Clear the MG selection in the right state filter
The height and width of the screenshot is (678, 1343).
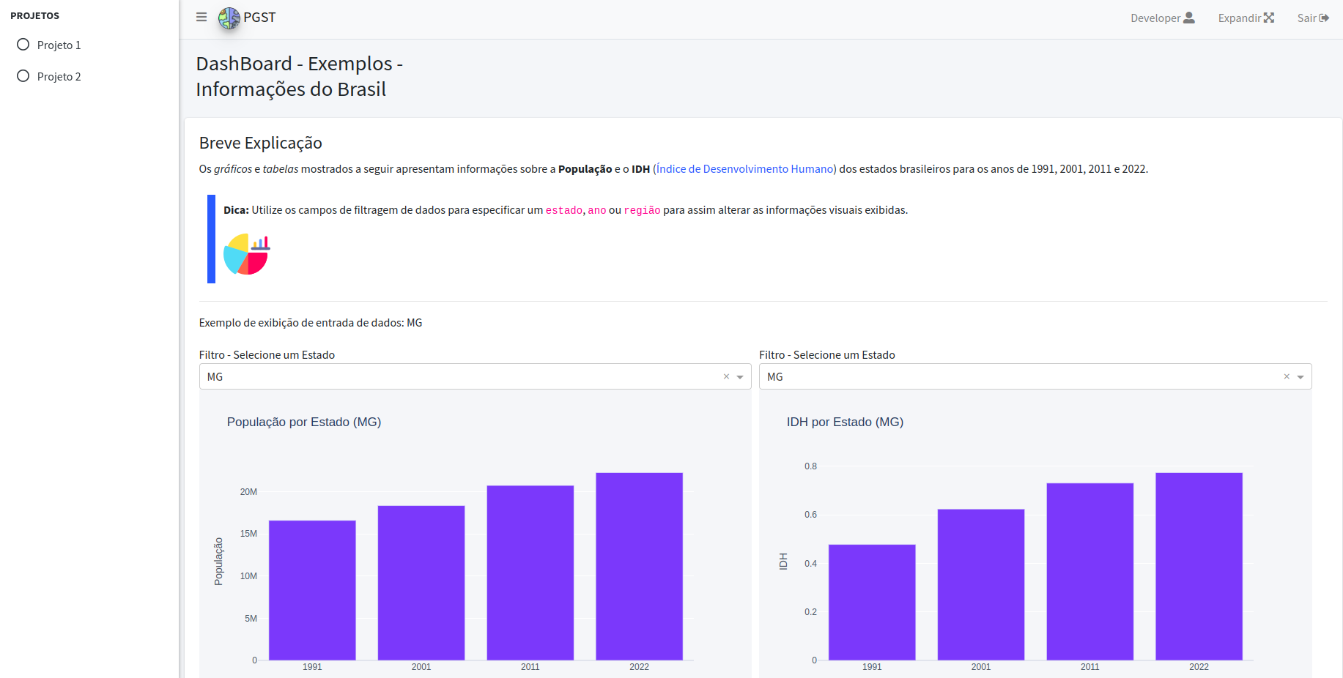1287,376
